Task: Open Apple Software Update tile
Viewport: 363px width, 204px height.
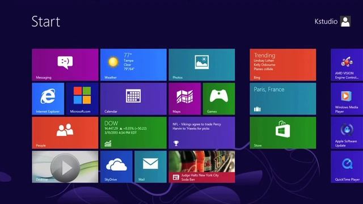Action: 347,133
